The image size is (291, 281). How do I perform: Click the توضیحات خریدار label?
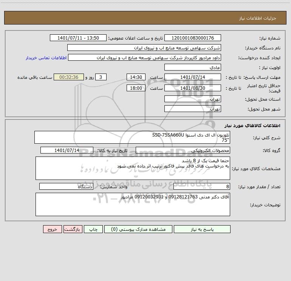pos(265,205)
